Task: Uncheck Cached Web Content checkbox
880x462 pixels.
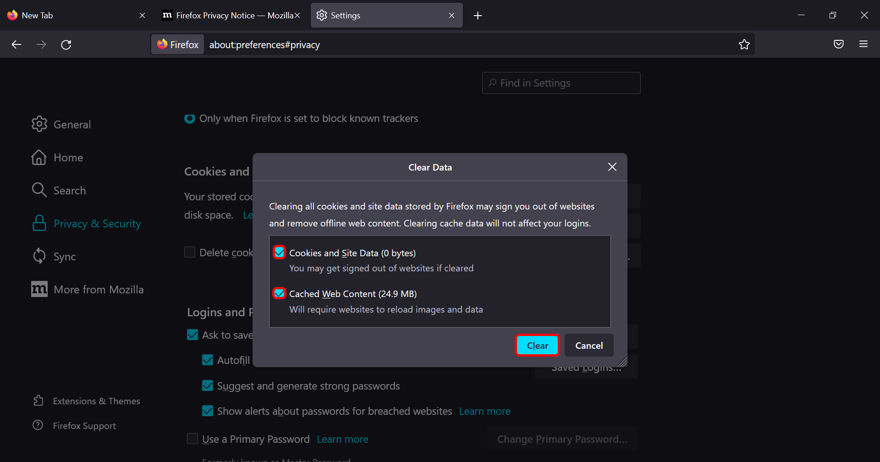Action: 279,293
